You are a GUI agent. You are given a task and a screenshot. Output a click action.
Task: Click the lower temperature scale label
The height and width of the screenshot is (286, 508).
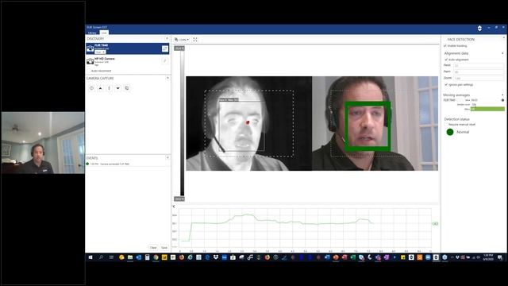(x=179, y=199)
